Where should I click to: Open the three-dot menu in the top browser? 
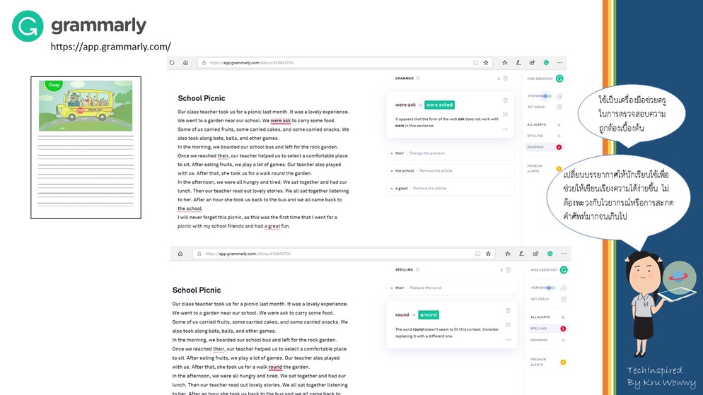coord(560,63)
